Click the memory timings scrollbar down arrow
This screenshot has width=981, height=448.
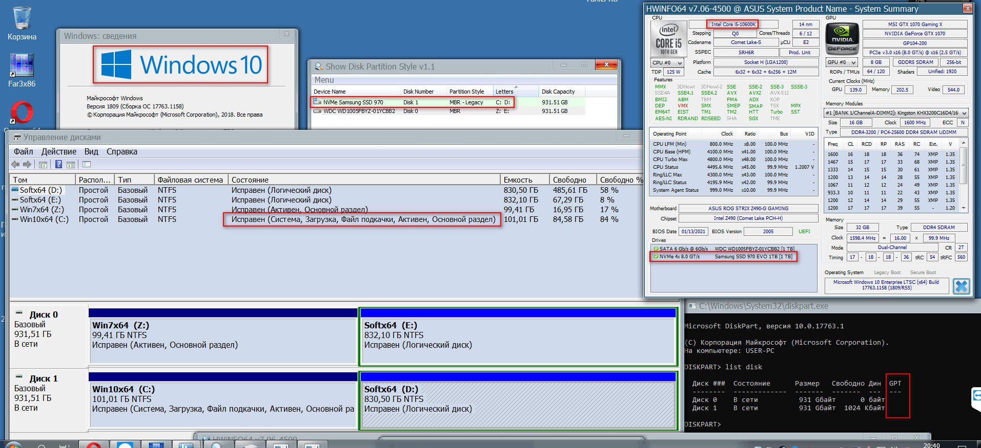964,208
